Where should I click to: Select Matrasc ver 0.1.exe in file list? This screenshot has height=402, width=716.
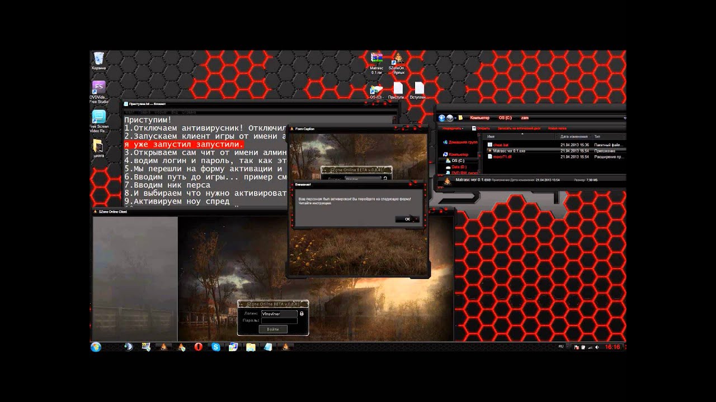(x=509, y=151)
